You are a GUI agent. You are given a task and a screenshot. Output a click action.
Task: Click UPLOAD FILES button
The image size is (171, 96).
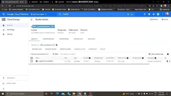point(37,49)
